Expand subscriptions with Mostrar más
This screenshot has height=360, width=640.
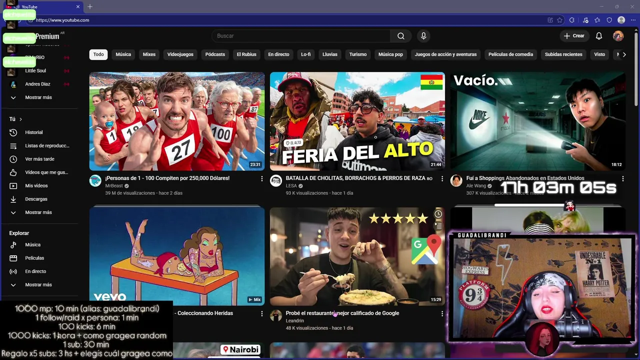pos(38,97)
